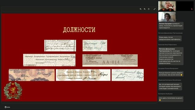Click the slide title ДОЛЖНОСТИ
This screenshot has height=110, width=195.
[79, 30]
